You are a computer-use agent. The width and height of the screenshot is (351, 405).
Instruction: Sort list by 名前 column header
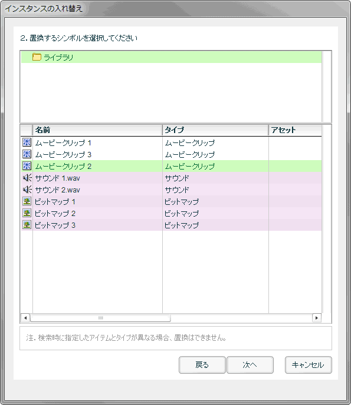click(x=97, y=130)
